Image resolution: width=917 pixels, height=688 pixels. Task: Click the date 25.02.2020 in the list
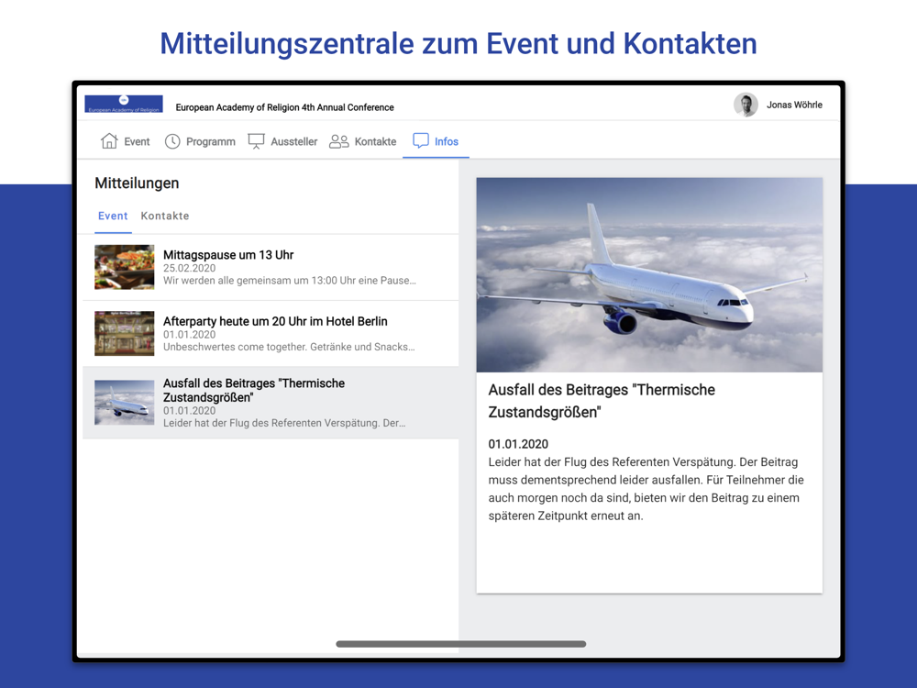190,269
